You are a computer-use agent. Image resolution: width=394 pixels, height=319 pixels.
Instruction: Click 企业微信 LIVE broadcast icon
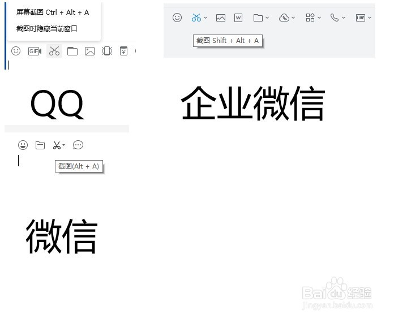pyautogui.click(x=361, y=18)
